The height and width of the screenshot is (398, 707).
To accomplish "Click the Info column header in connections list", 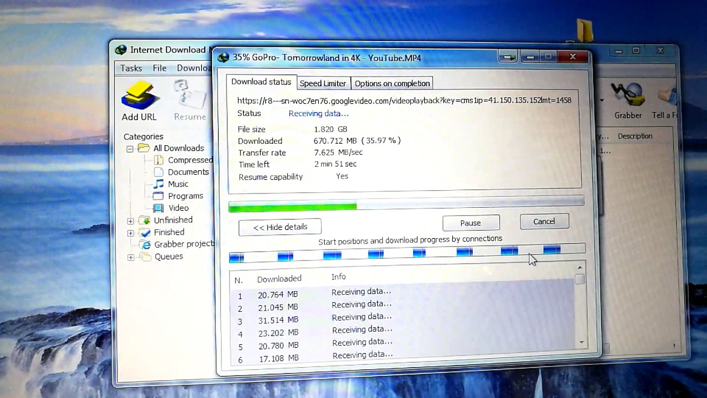I will 339,276.
